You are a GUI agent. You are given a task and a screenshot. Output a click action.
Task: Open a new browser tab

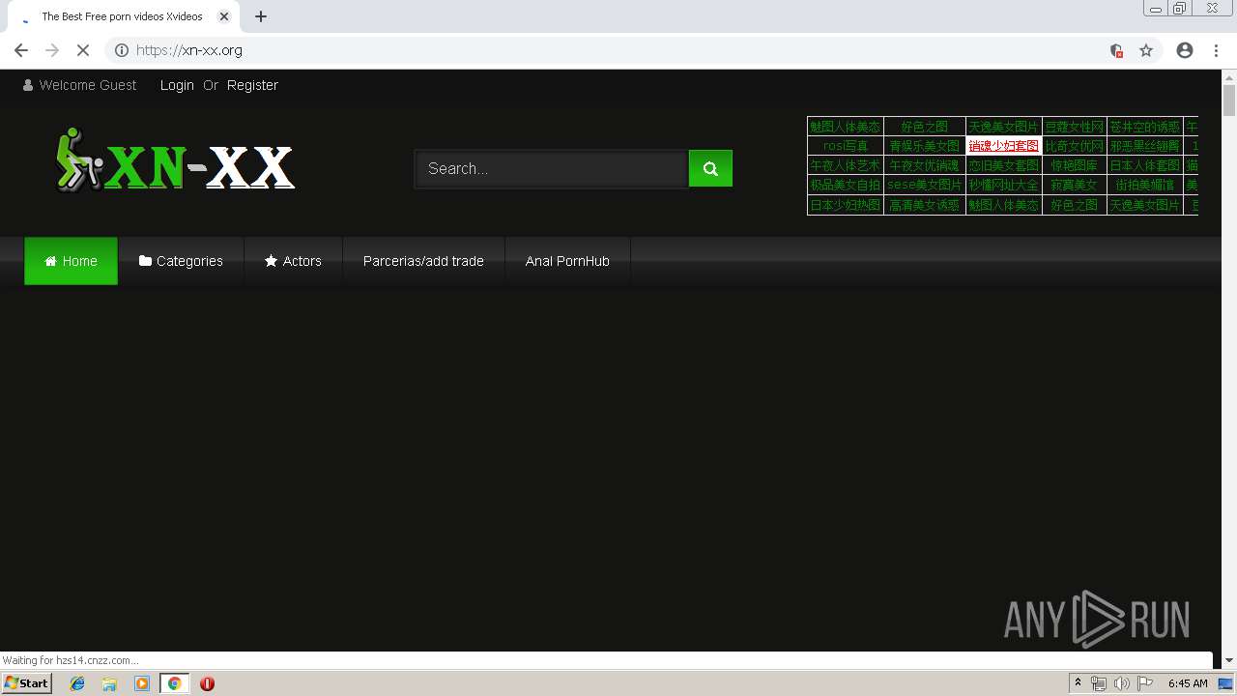(261, 16)
